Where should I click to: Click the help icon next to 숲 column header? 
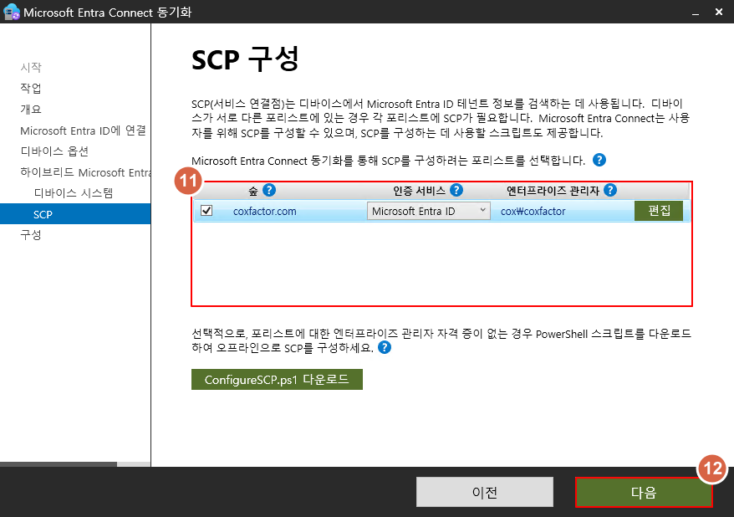[269, 190]
